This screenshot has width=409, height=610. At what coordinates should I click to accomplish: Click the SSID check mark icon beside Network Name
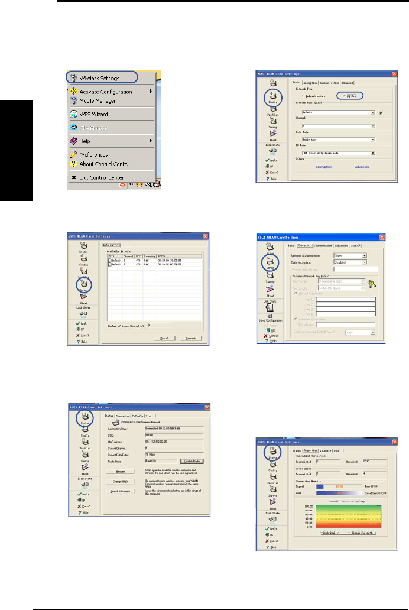tap(381, 112)
